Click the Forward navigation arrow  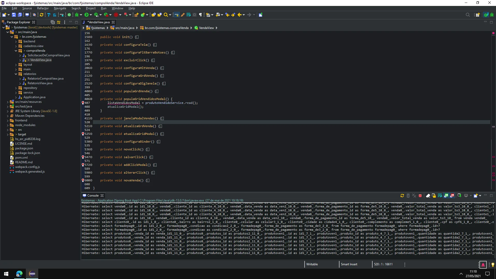[249, 15]
